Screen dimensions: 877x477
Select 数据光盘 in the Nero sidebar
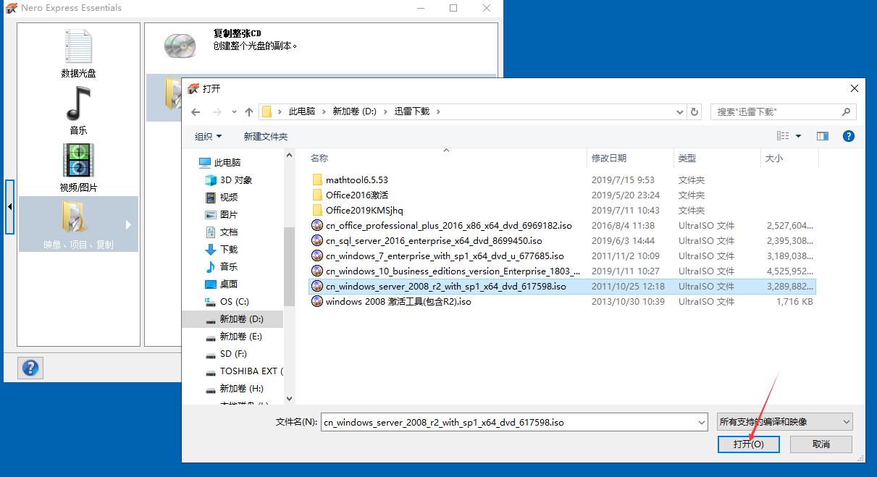[x=78, y=54]
